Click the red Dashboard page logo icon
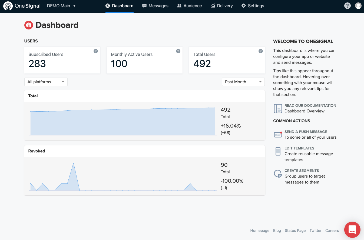The image size is (364, 240). (28, 25)
